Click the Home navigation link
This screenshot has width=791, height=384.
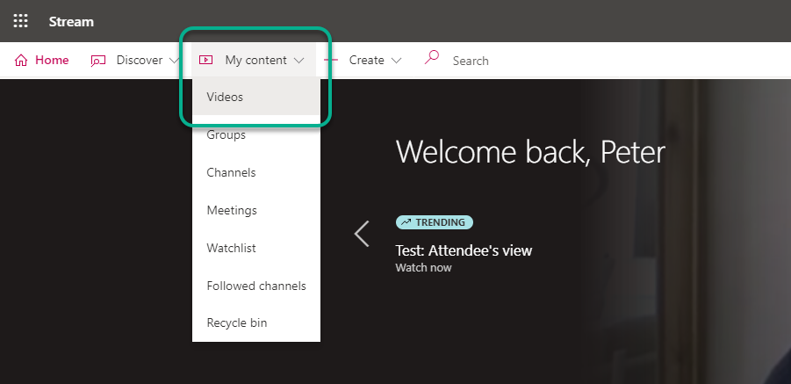click(52, 60)
